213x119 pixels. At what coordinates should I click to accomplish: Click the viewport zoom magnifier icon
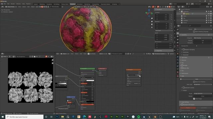[152, 19]
